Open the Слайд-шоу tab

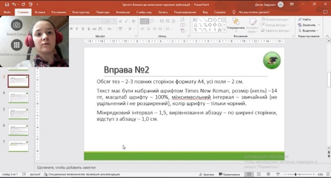[x=144, y=12]
